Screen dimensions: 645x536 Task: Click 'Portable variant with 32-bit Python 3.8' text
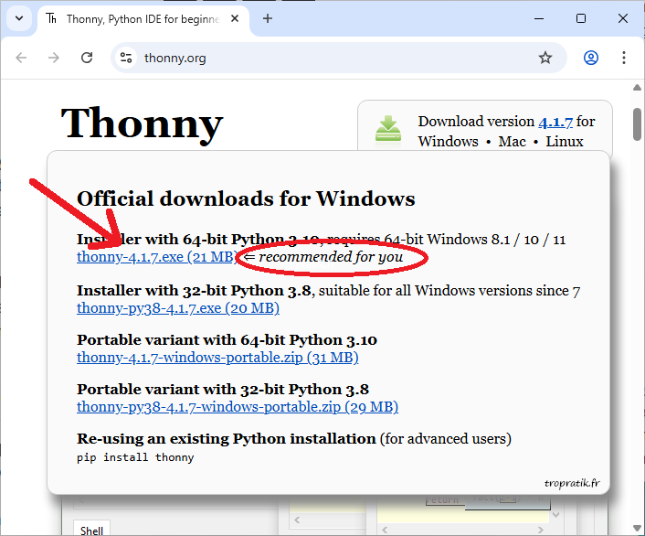[223, 390]
